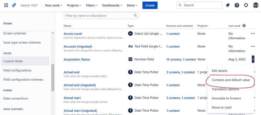Open the Account (migrated) field link
The width and height of the screenshot is (261, 115).
pos(78,46)
